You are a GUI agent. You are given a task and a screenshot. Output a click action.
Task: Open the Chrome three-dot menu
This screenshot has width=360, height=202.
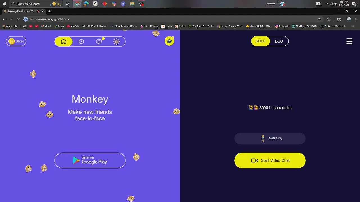(356, 19)
